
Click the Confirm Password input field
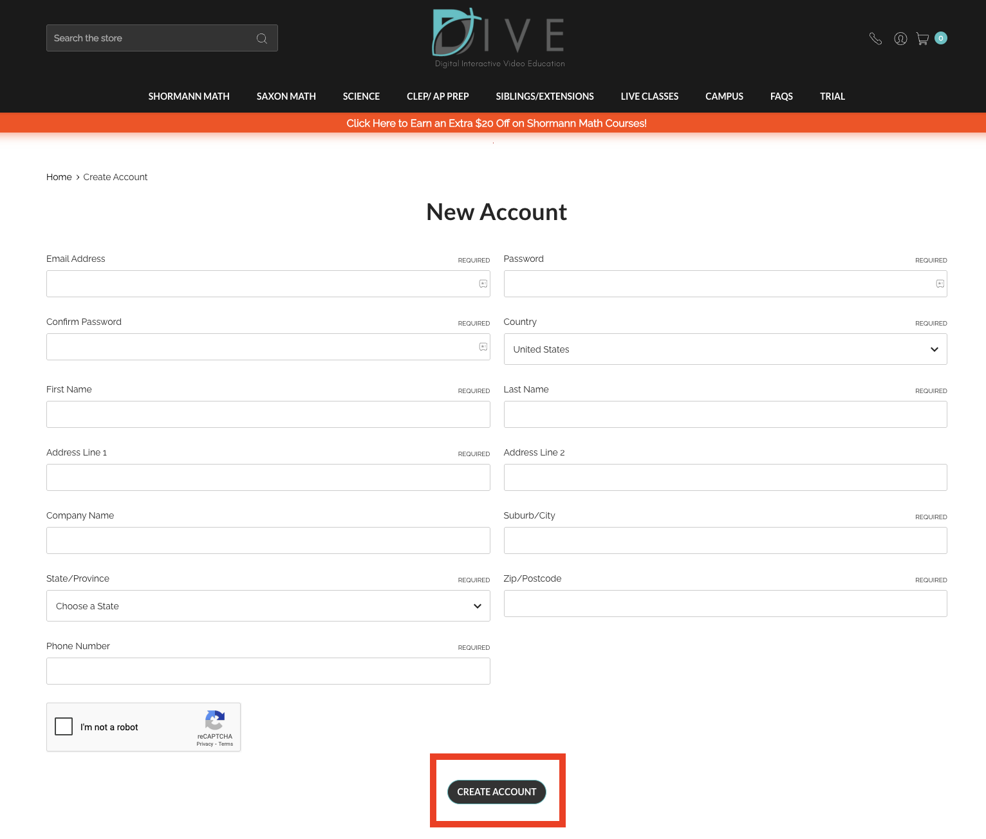268,347
